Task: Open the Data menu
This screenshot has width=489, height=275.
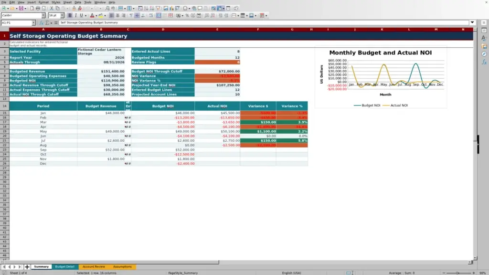Action: tap(78, 2)
